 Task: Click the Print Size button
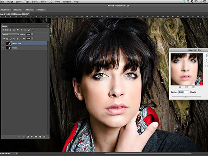[41, 10]
